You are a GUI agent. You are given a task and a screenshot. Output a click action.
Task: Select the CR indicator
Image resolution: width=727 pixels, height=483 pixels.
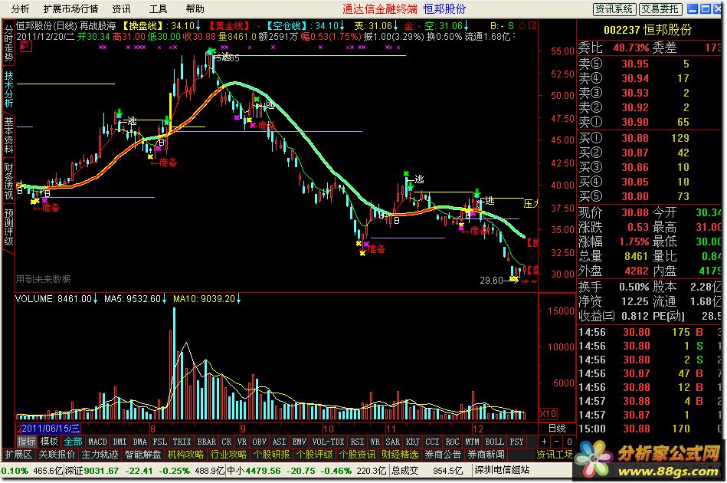(x=226, y=442)
